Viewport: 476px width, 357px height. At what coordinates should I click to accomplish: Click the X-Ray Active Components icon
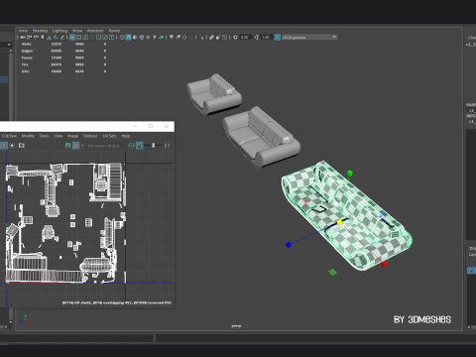(218, 38)
